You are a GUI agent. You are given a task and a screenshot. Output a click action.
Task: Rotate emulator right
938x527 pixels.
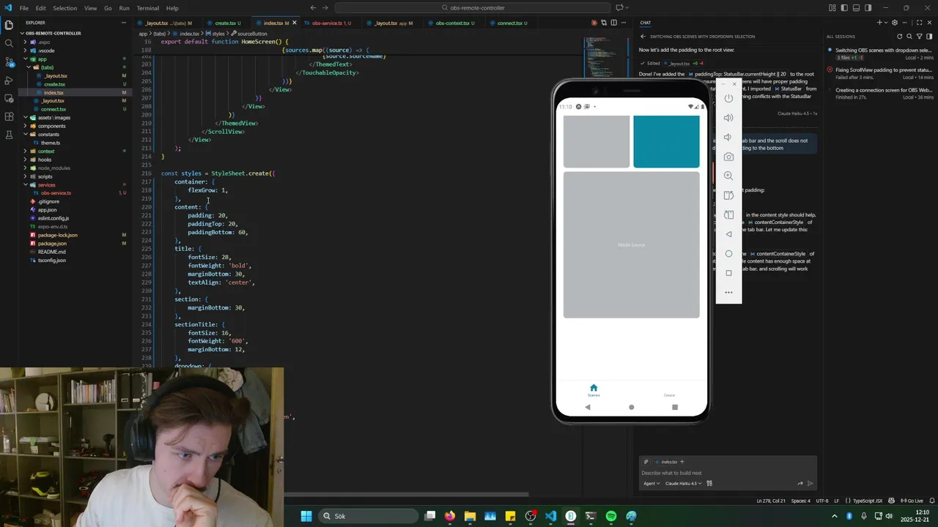click(x=728, y=214)
